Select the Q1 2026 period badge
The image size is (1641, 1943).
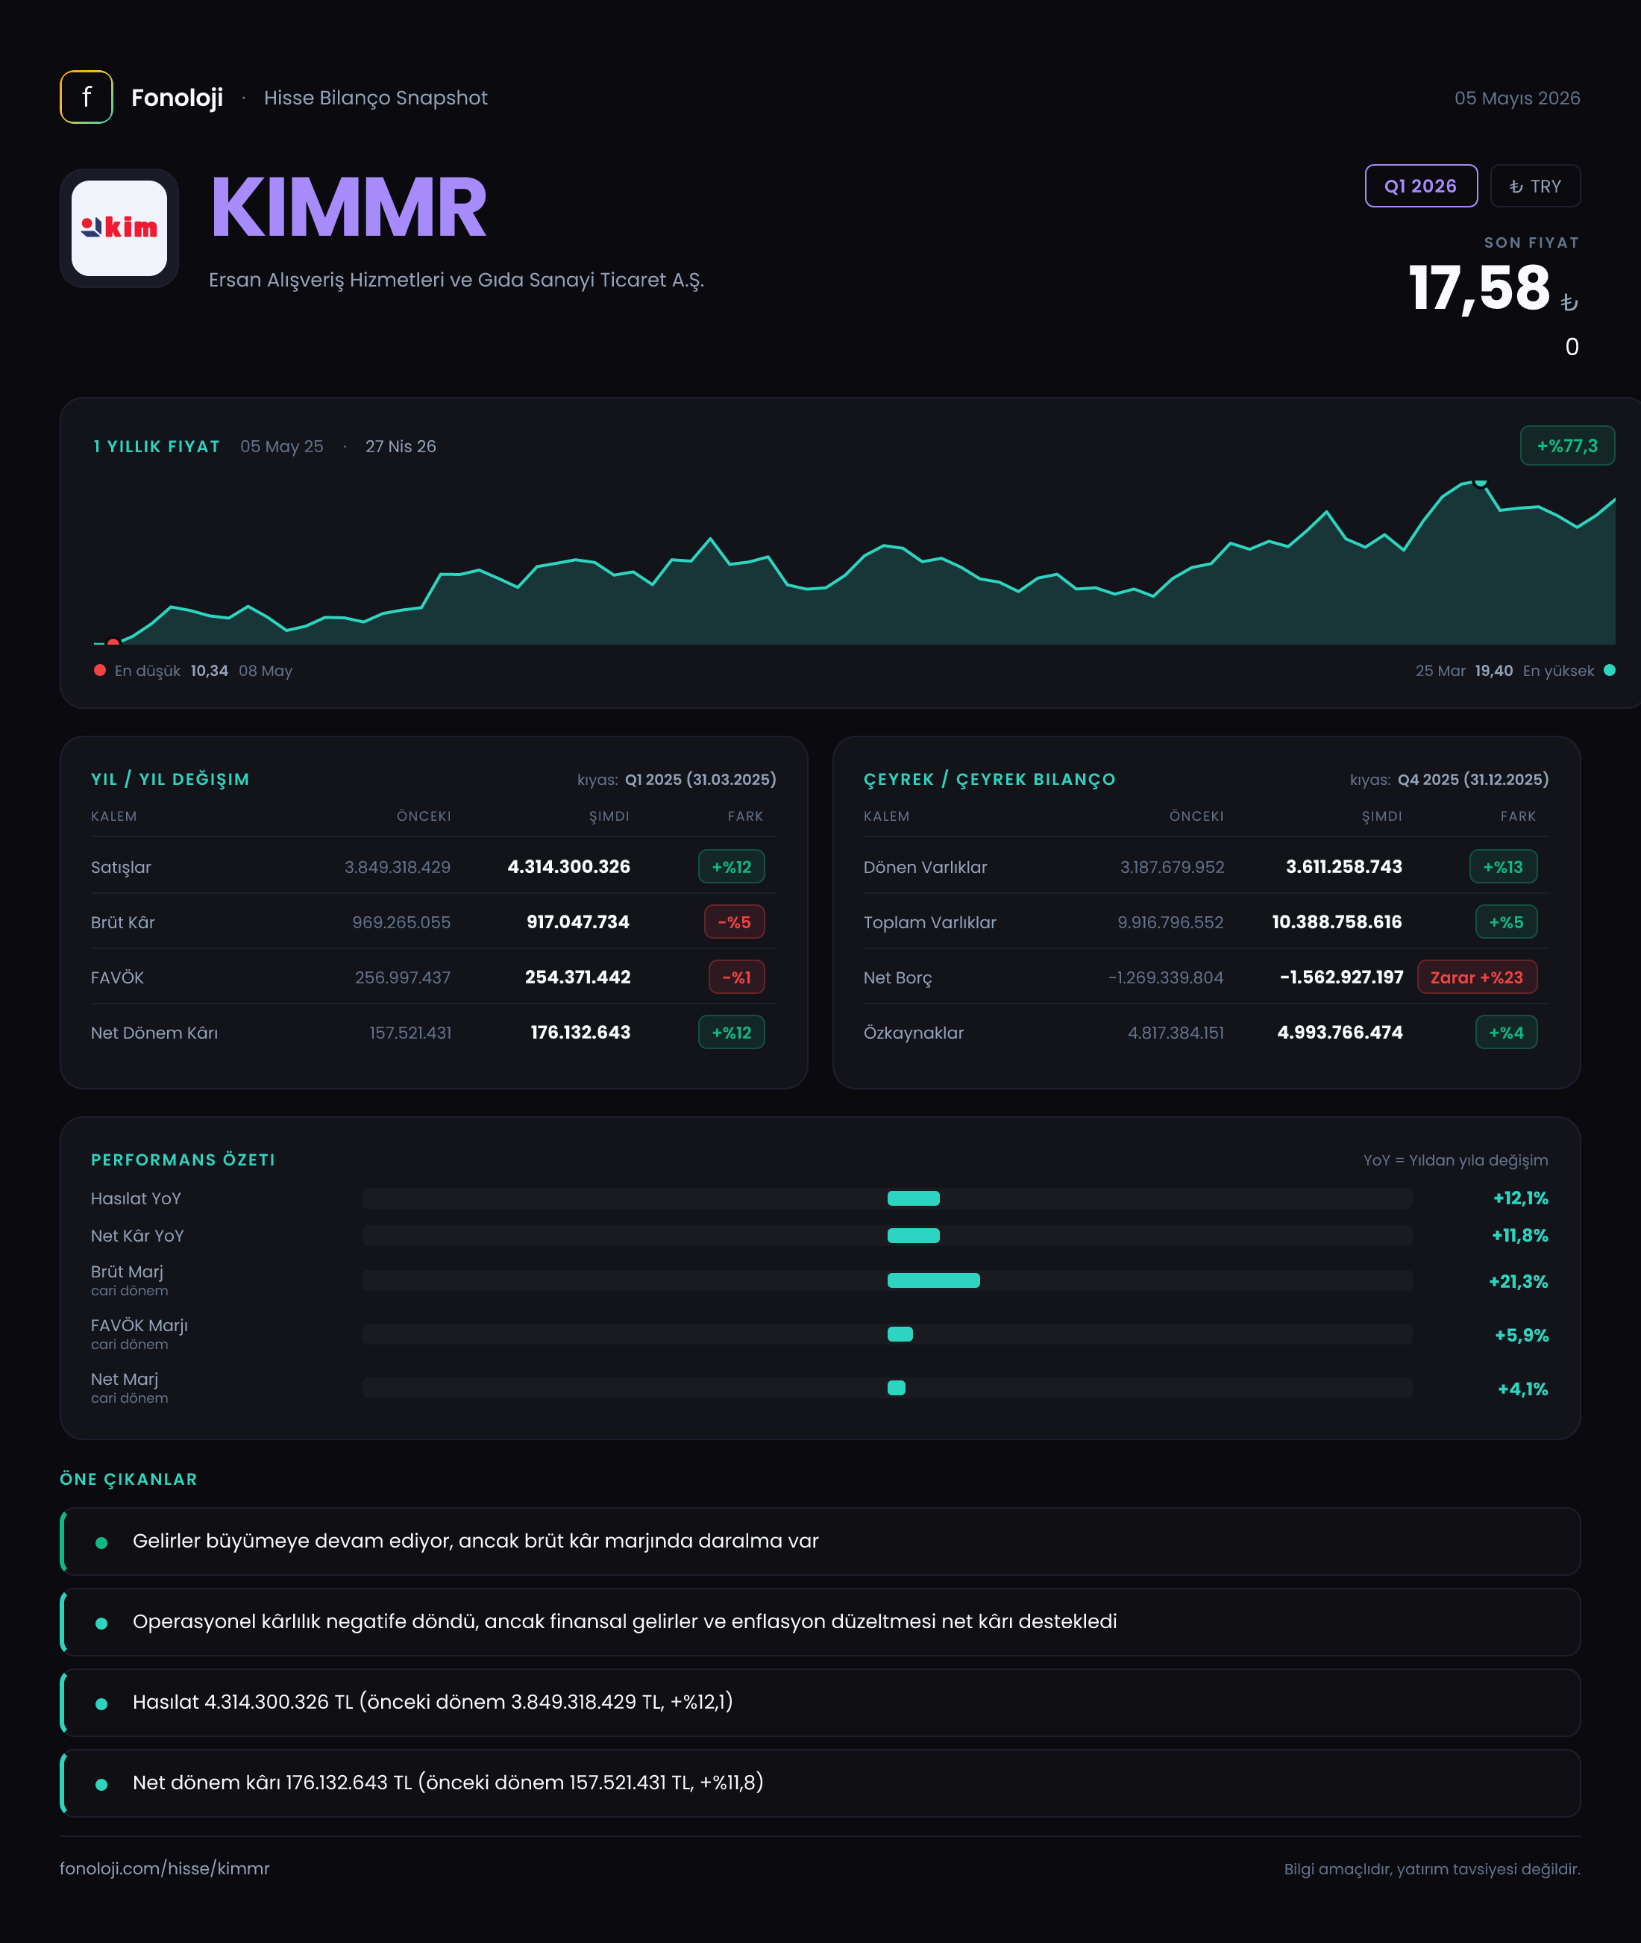tap(1420, 186)
